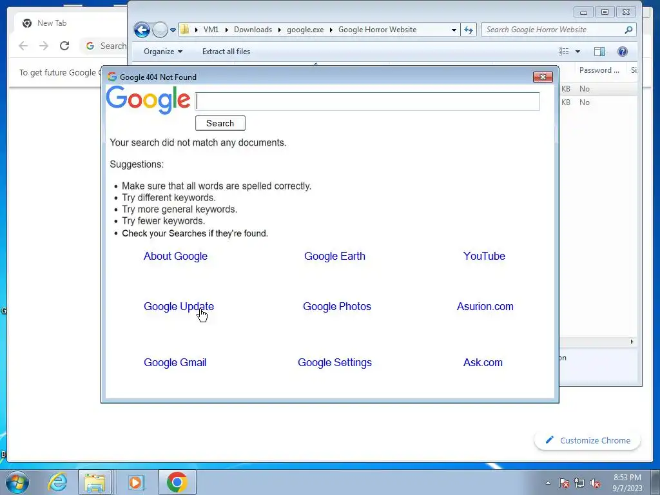The width and height of the screenshot is (660, 495).
Task: Open Explorer help icon
Action: (623, 52)
